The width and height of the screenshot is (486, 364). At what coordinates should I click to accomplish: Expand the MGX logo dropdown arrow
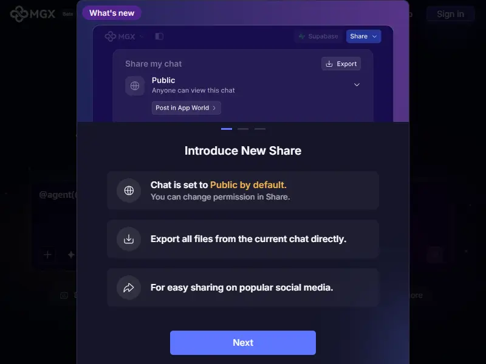point(142,37)
